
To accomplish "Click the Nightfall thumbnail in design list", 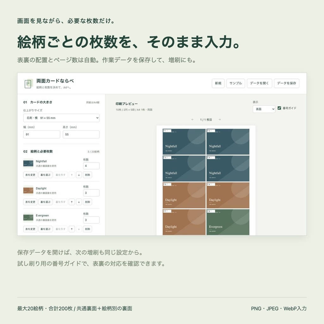I will tap(28, 164).
